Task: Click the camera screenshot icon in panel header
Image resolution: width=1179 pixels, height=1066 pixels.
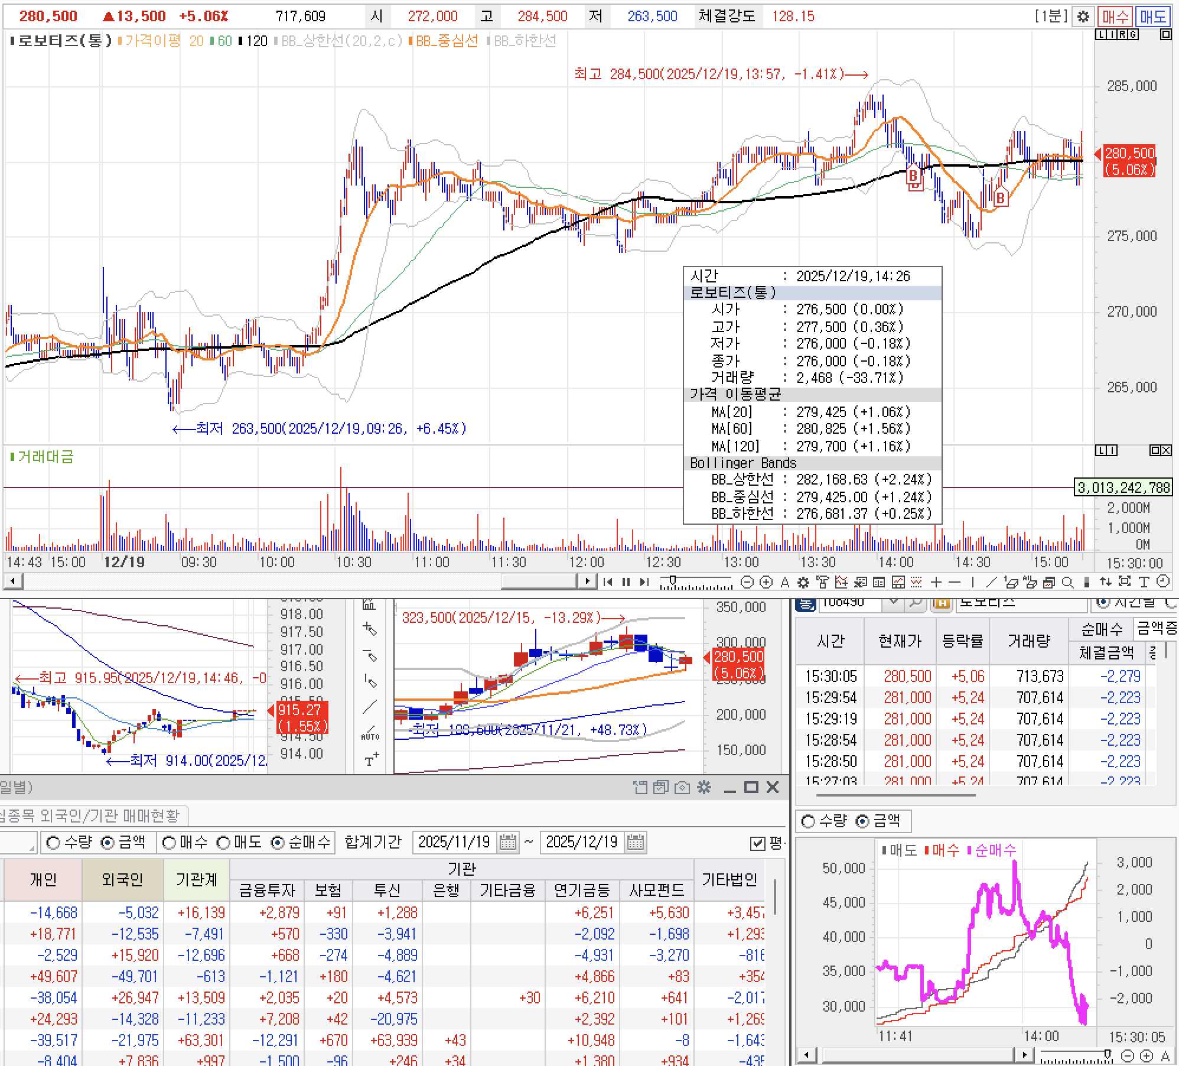Action: click(682, 787)
